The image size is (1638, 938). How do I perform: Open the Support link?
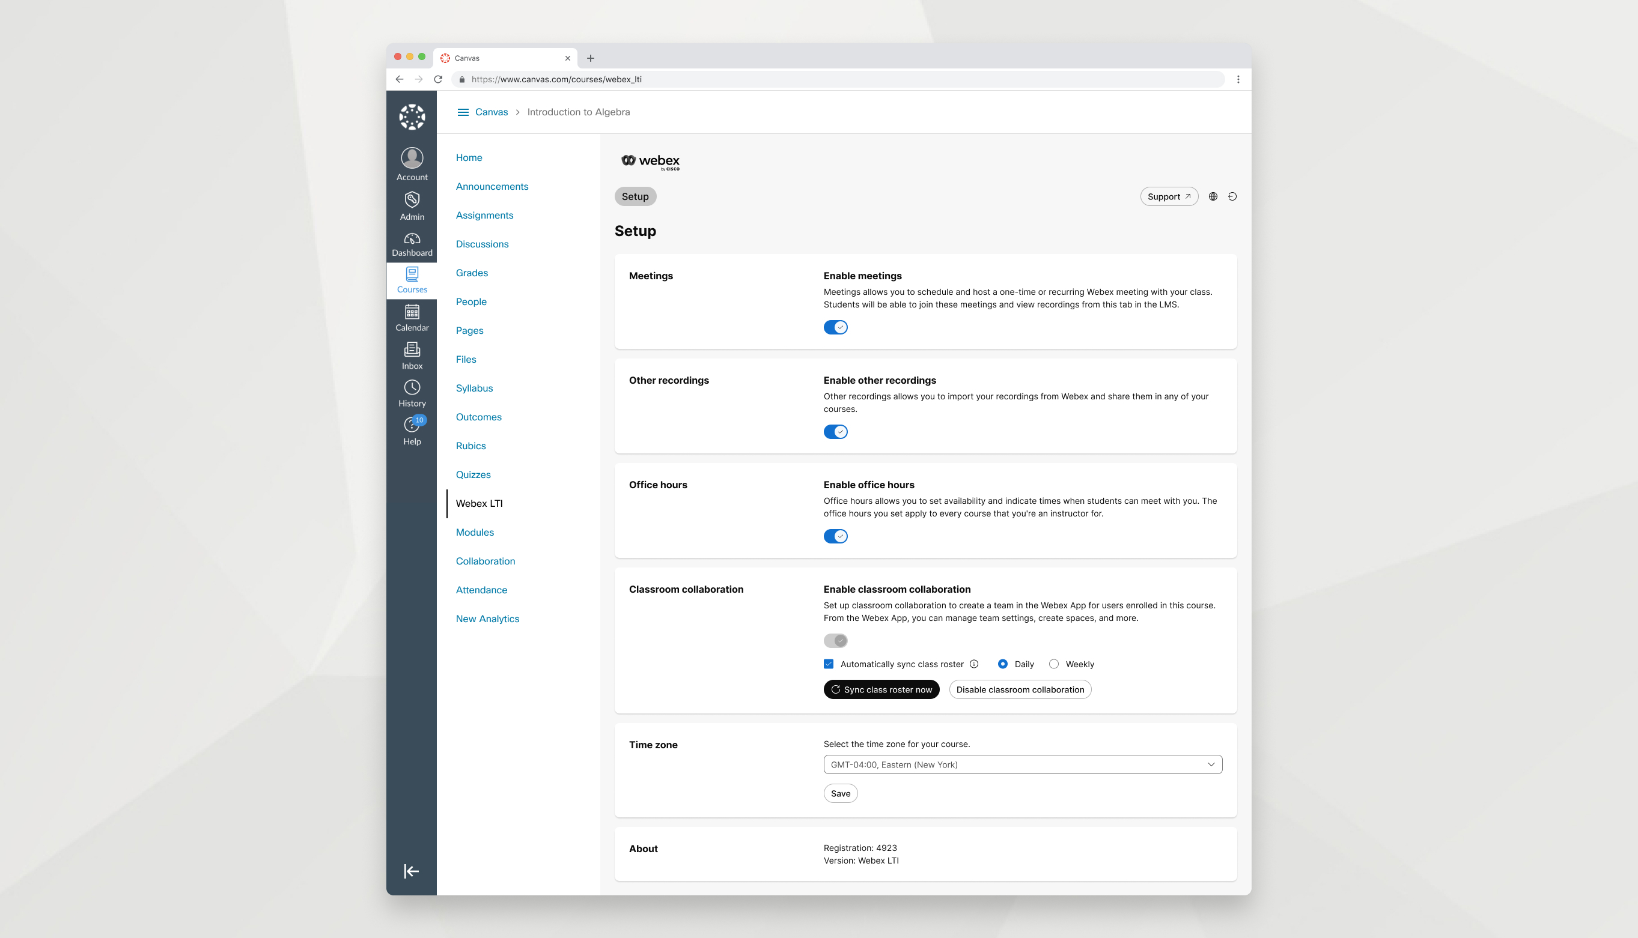point(1168,196)
